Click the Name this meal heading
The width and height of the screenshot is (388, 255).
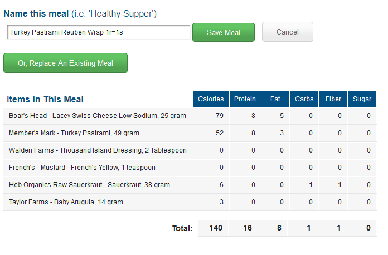(x=36, y=13)
